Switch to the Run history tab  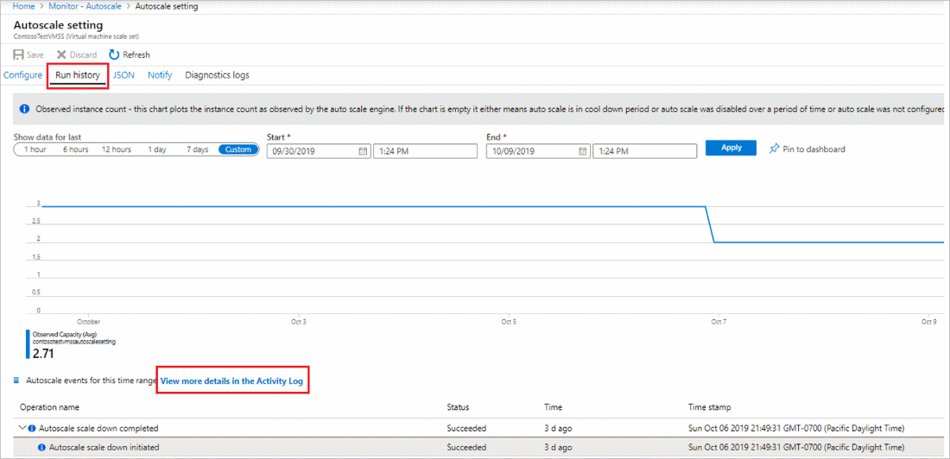(x=78, y=75)
